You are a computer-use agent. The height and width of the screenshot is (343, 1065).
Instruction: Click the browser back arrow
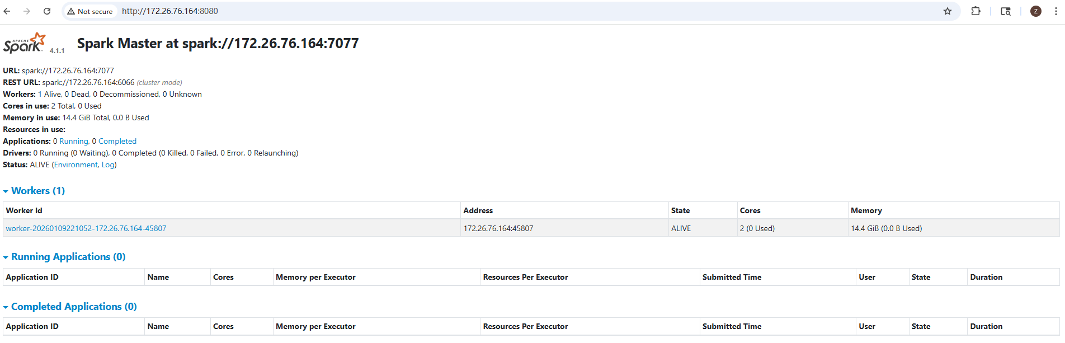[7, 11]
